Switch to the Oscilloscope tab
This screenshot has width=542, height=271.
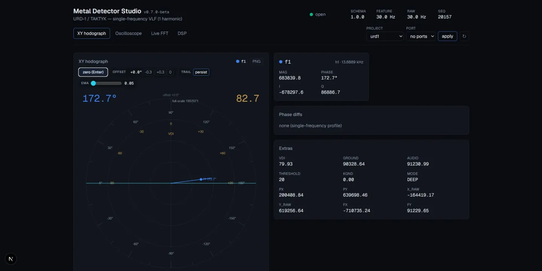click(128, 33)
